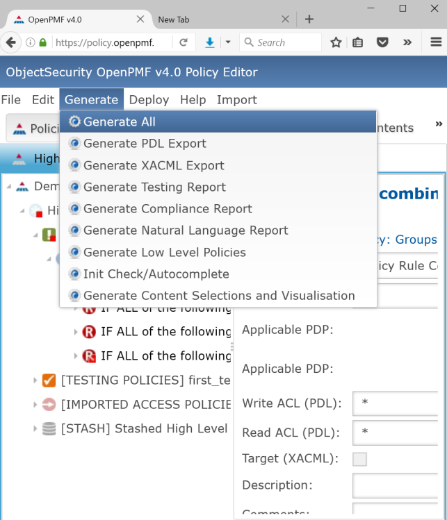Collapse the green rule-set tree node

pyautogui.click(x=35, y=235)
